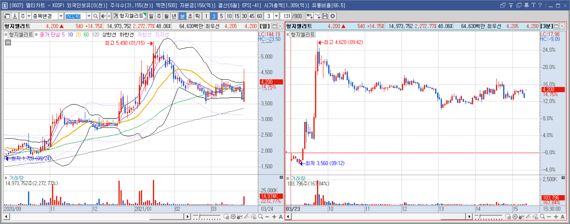Image resolution: width=570 pixels, height=224 pixels.
Task: Click the bar count field showing 131
Action: pyautogui.click(x=286, y=16)
